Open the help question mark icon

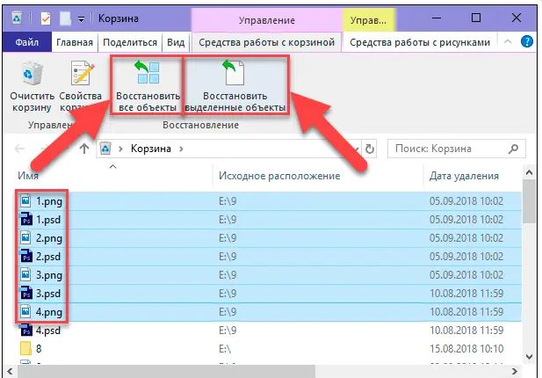pos(527,42)
